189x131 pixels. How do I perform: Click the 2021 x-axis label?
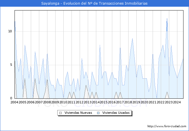click(152, 102)
